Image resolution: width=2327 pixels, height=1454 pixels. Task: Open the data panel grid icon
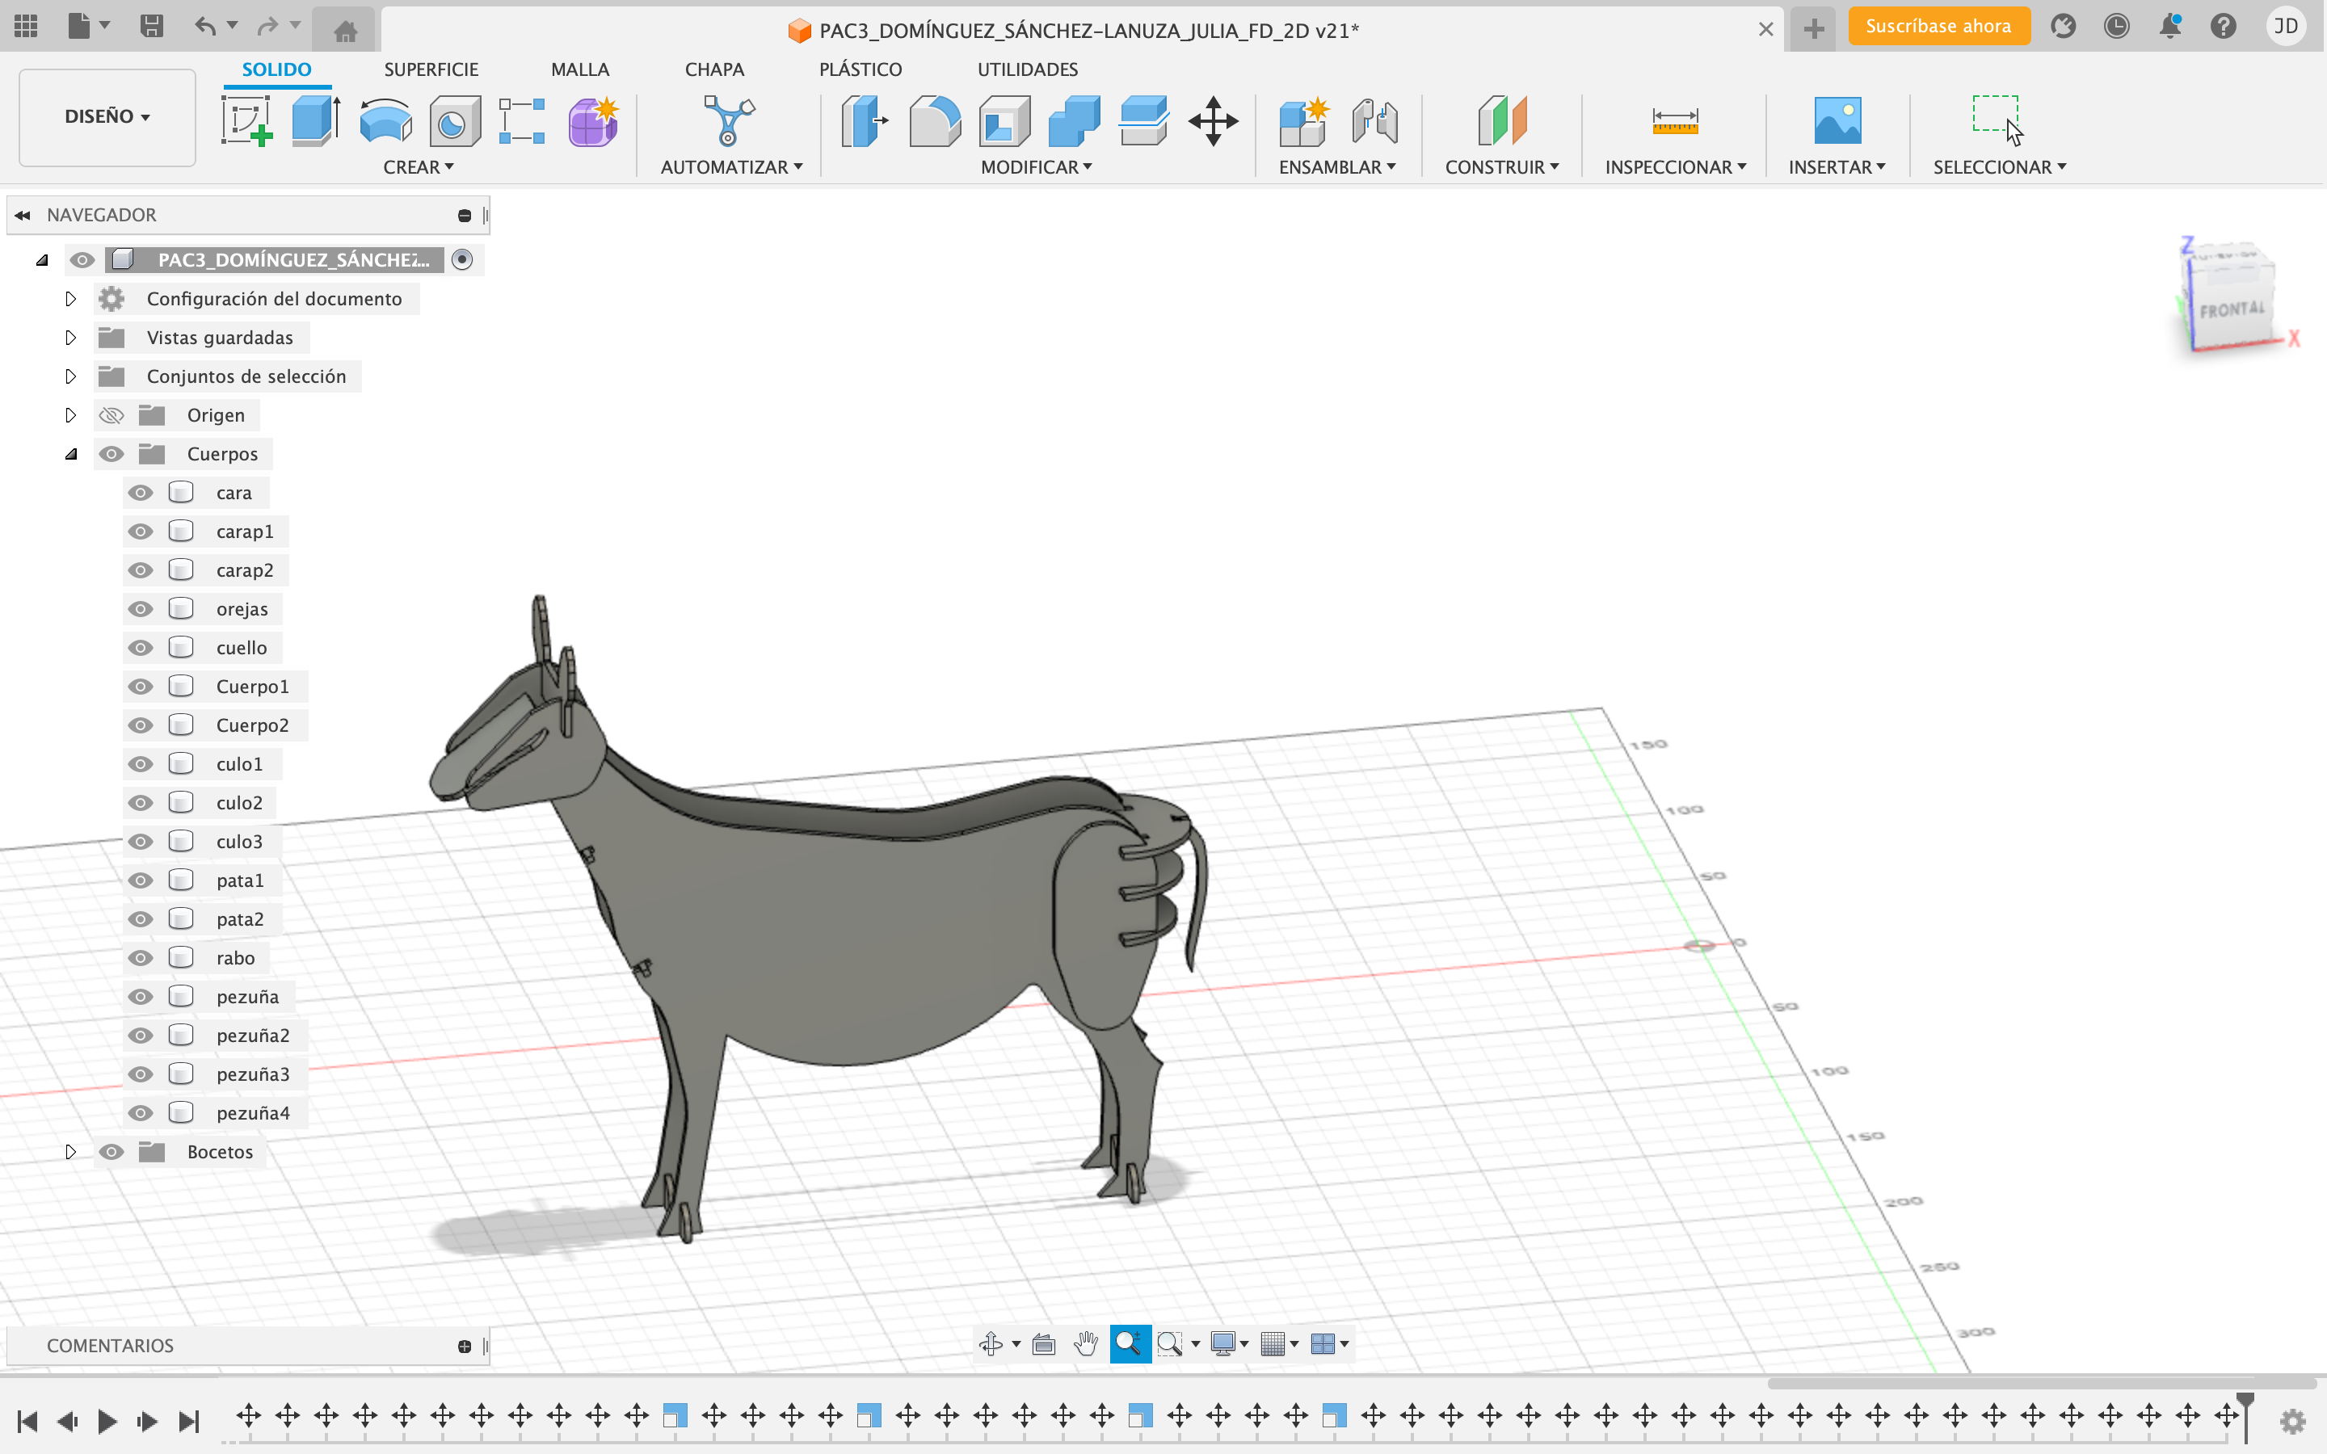(x=26, y=26)
